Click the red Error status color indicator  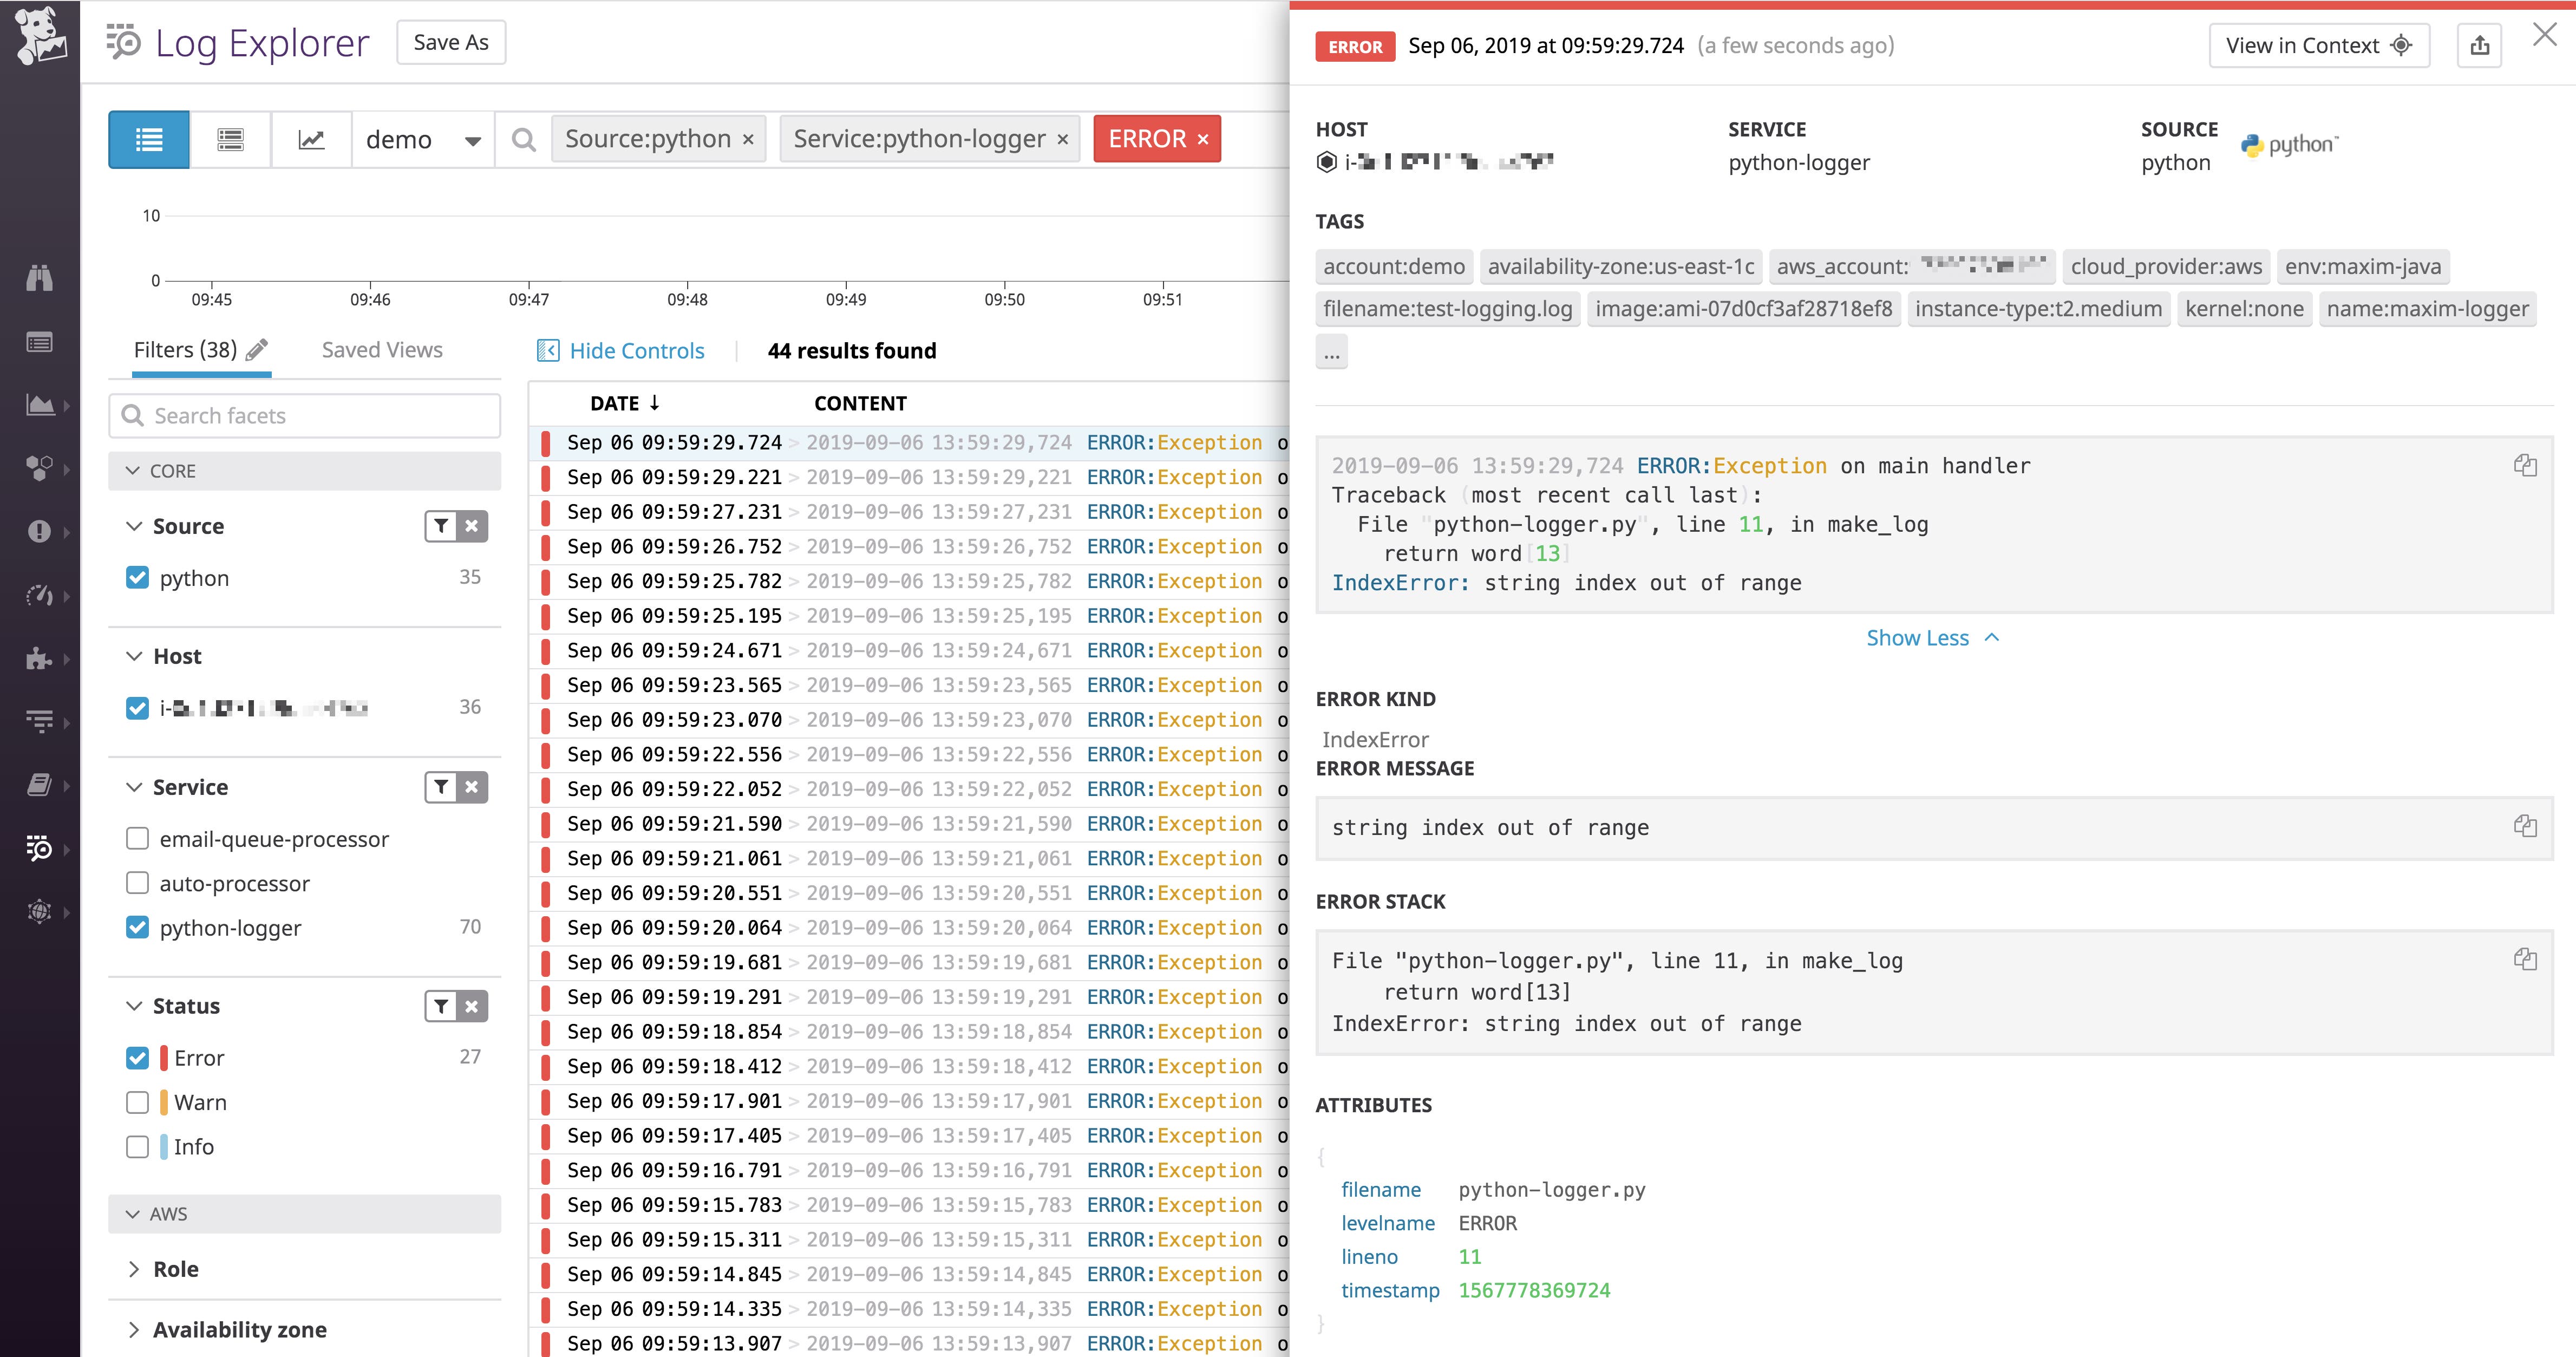coord(164,1057)
